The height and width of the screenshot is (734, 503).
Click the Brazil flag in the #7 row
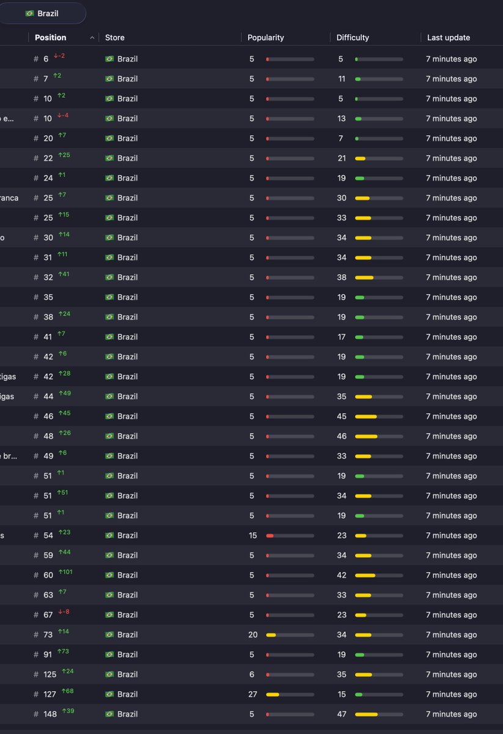(109, 79)
